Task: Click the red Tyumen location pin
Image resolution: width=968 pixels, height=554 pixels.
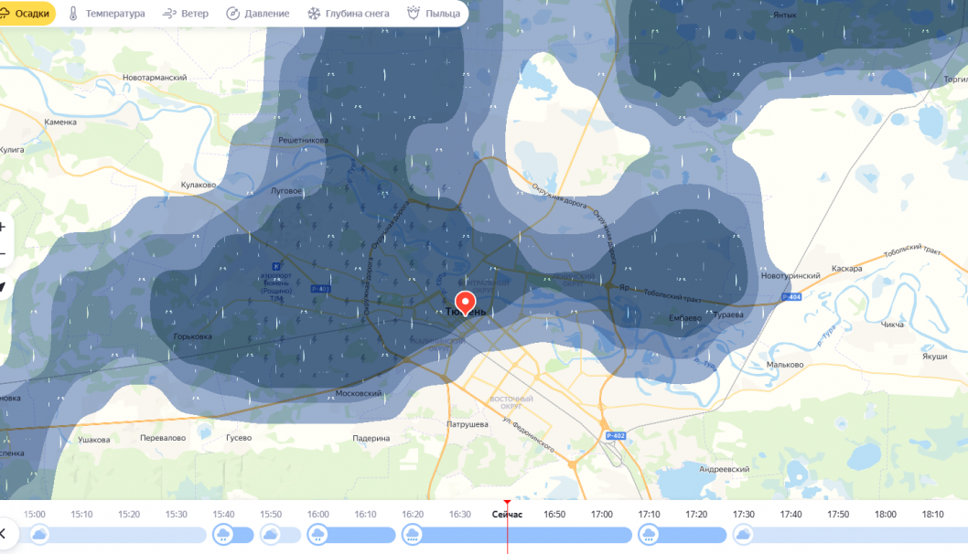Action: pos(465,303)
